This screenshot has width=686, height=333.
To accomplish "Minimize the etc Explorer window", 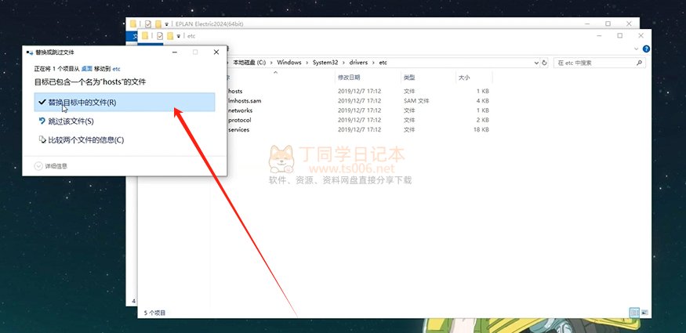I will 599,36.
